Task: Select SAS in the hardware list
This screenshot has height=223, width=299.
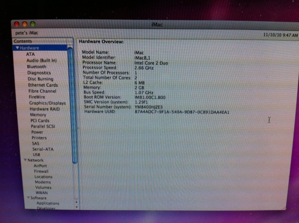Action: [36, 143]
